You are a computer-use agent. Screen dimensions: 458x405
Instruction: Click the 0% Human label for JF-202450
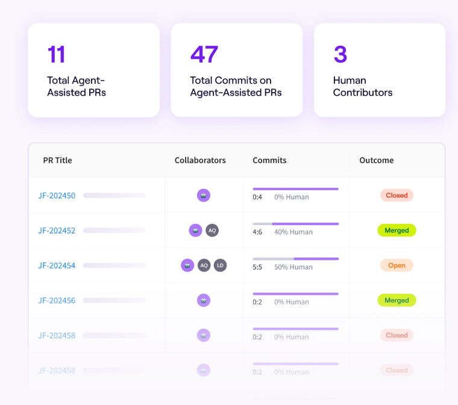point(292,197)
